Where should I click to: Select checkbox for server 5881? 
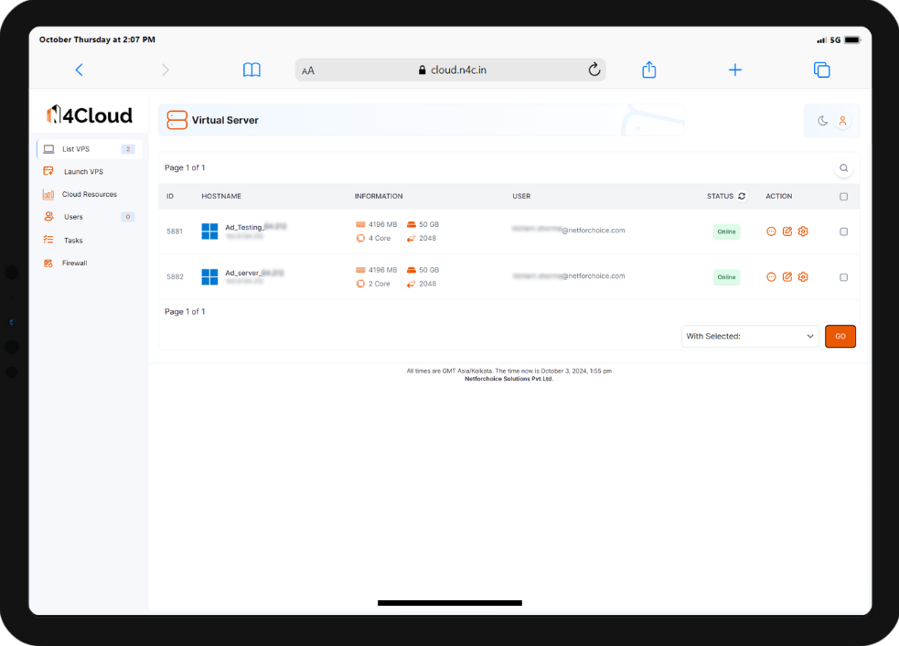[843, 231]
